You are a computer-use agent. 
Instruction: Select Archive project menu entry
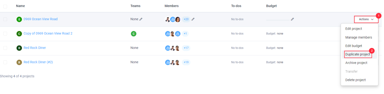pyautogui.click(x=356, y=63)
